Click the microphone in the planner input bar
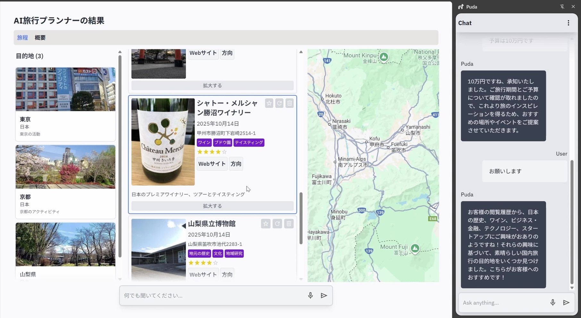Viewport: 581px width, 318px height. pyautogui.click(x=310, y=296)
